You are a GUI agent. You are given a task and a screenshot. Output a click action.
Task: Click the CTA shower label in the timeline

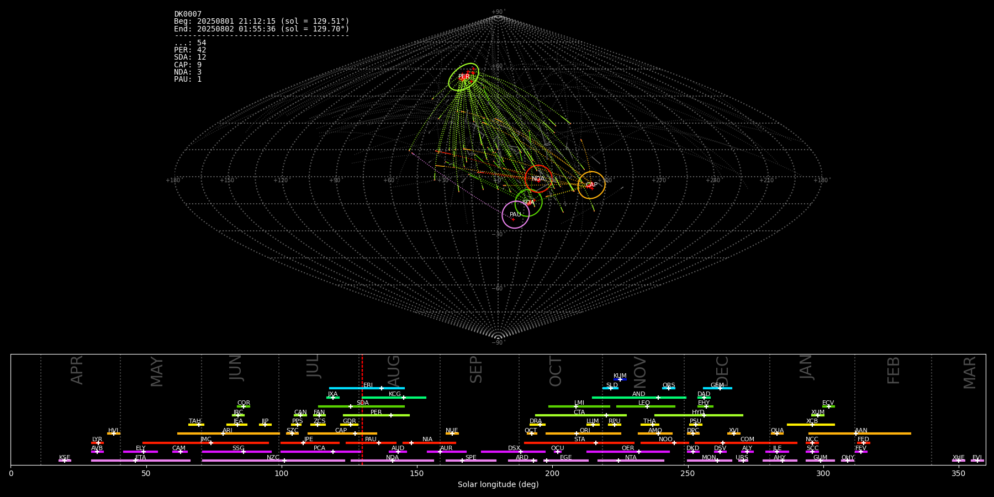coord(579,413)
